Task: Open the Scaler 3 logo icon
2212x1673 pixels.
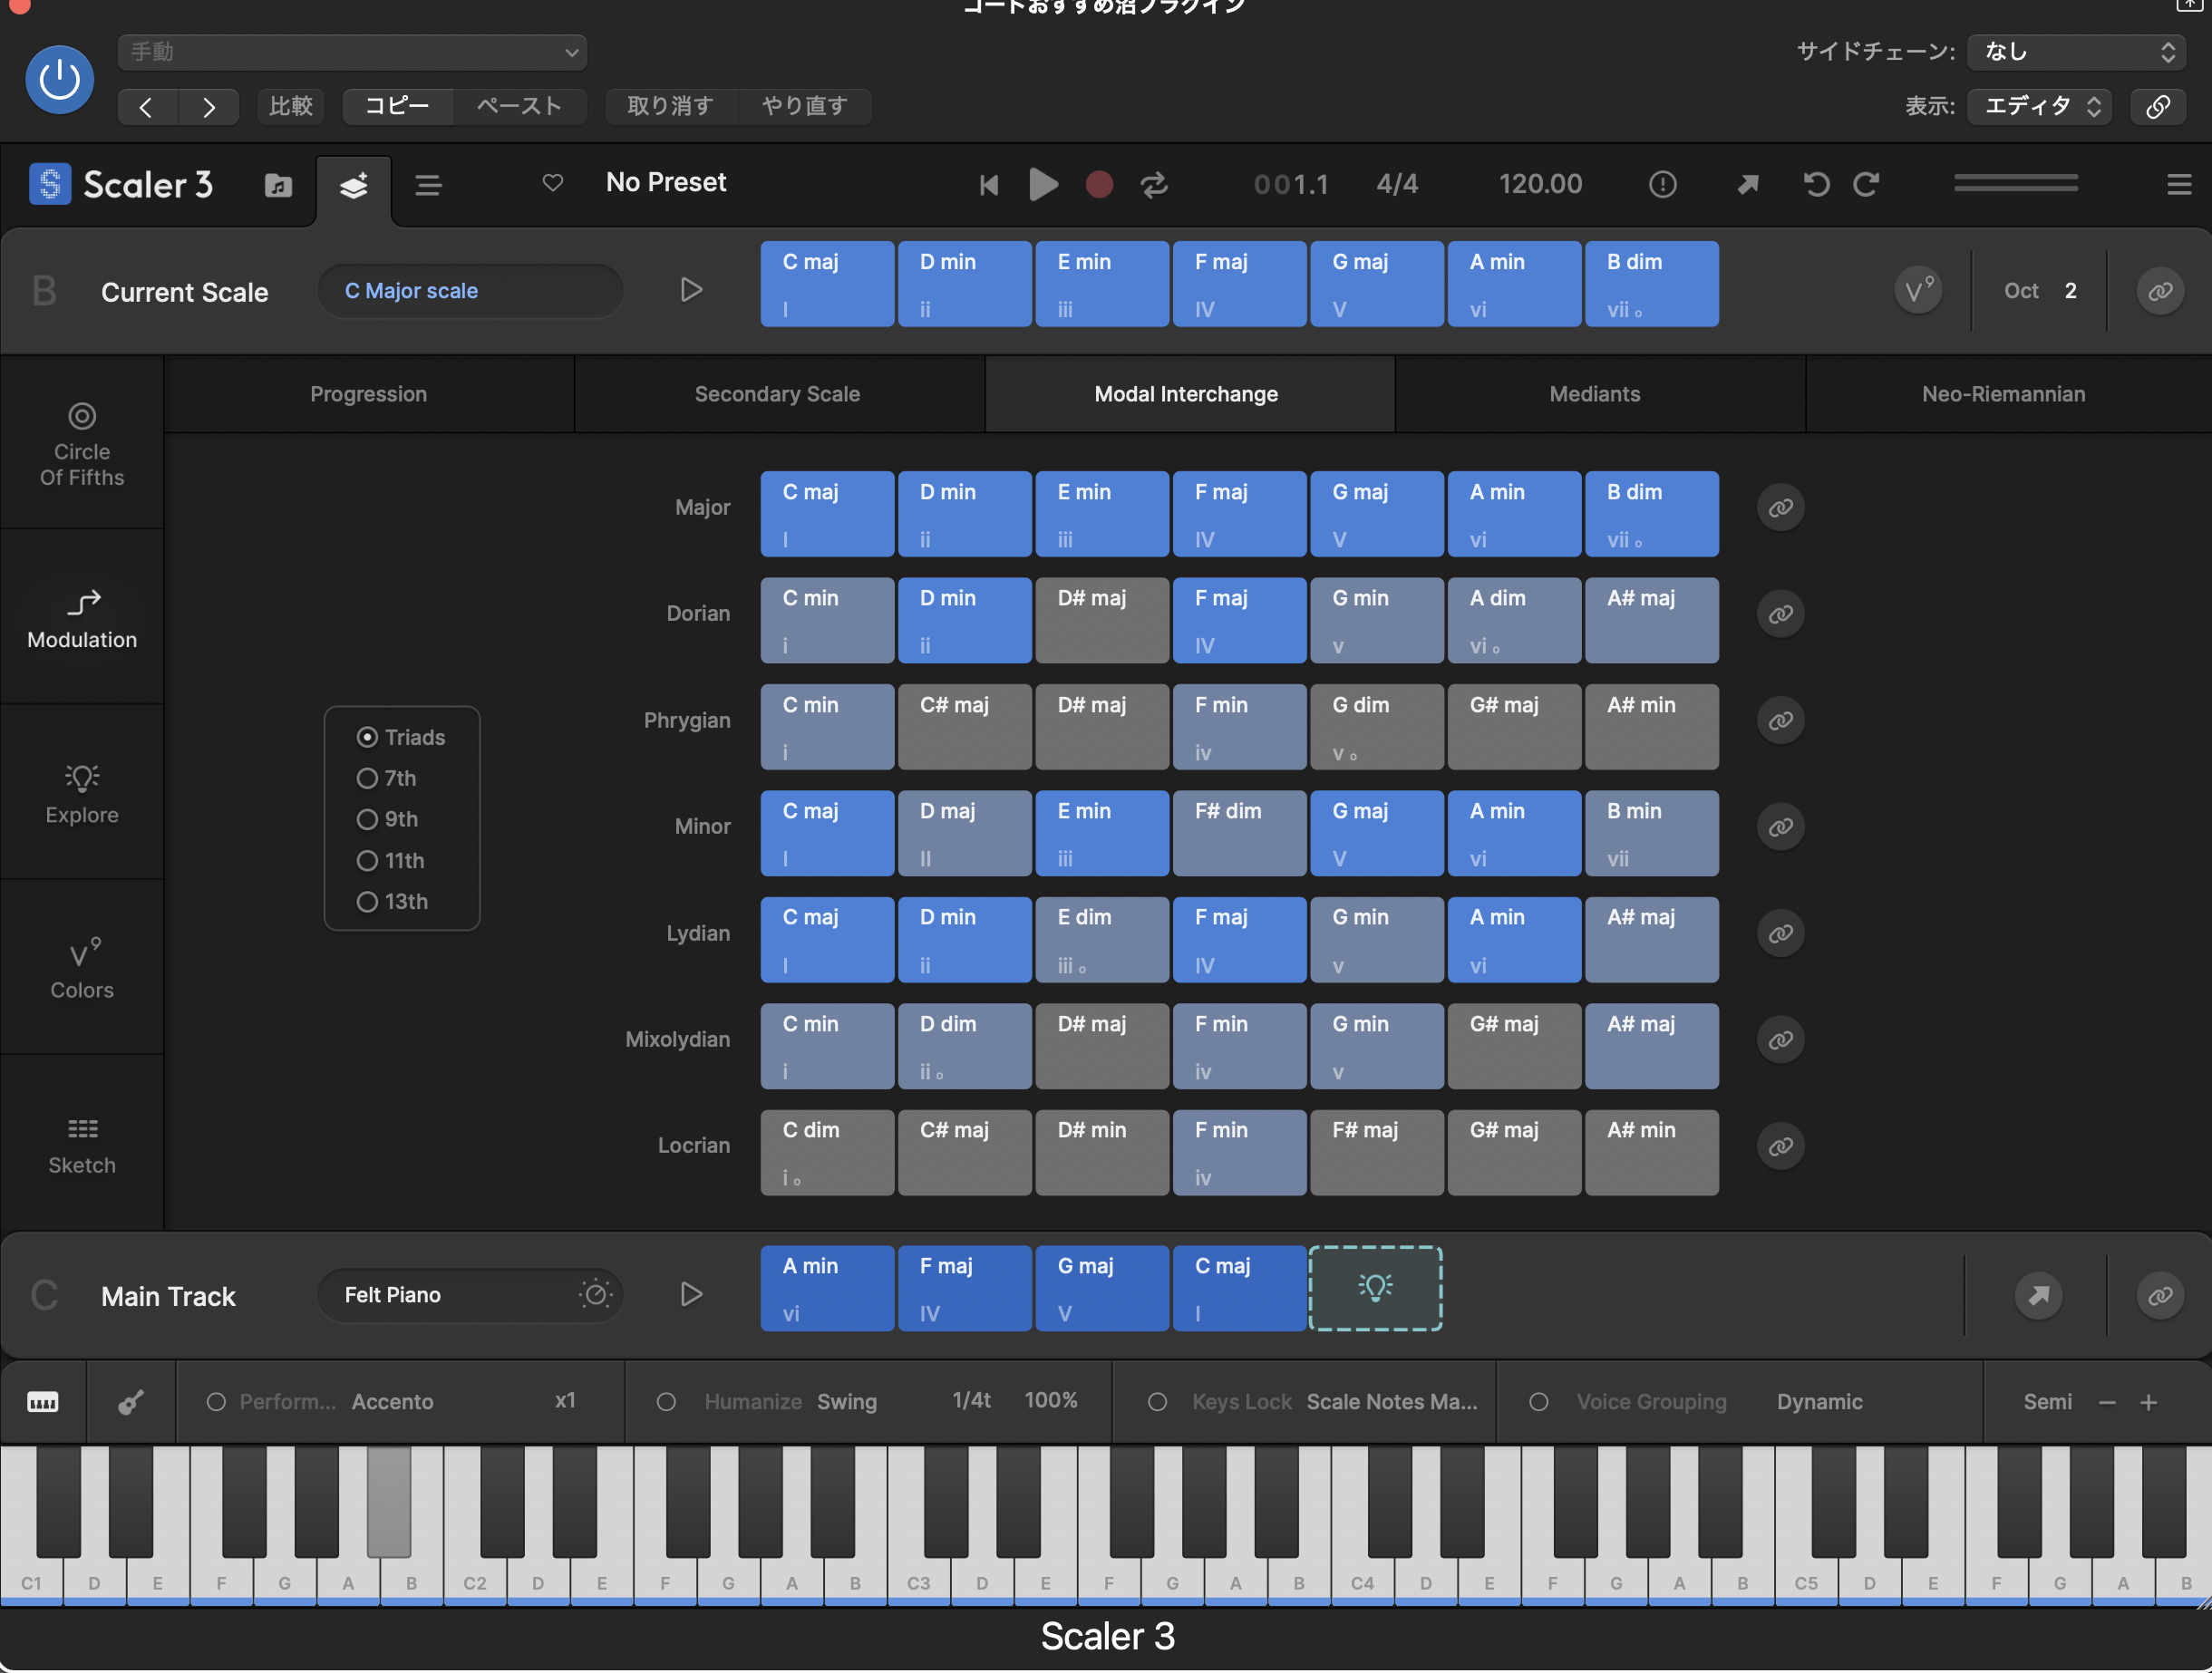Action: click(x=49, y=184)
